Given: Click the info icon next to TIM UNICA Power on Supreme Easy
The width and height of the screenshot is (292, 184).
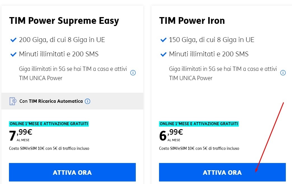Looking at the screenshot, I should (x=133, y=73).
